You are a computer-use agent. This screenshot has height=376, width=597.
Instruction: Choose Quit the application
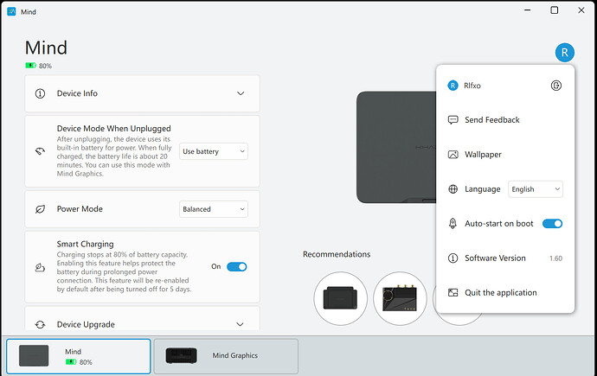[x=500, y=293]
